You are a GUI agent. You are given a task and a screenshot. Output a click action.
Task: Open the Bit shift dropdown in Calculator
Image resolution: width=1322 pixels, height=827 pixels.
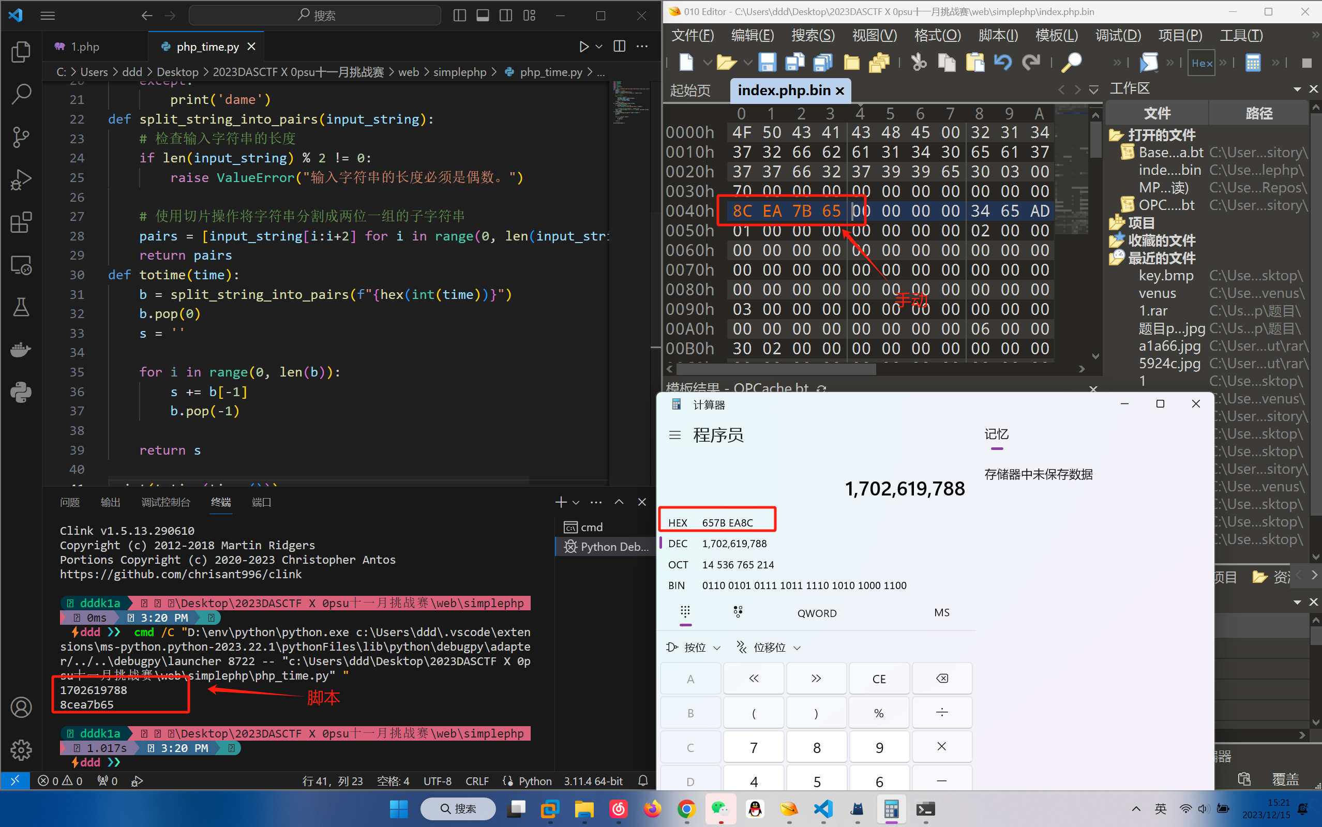[x=768, y=648]
